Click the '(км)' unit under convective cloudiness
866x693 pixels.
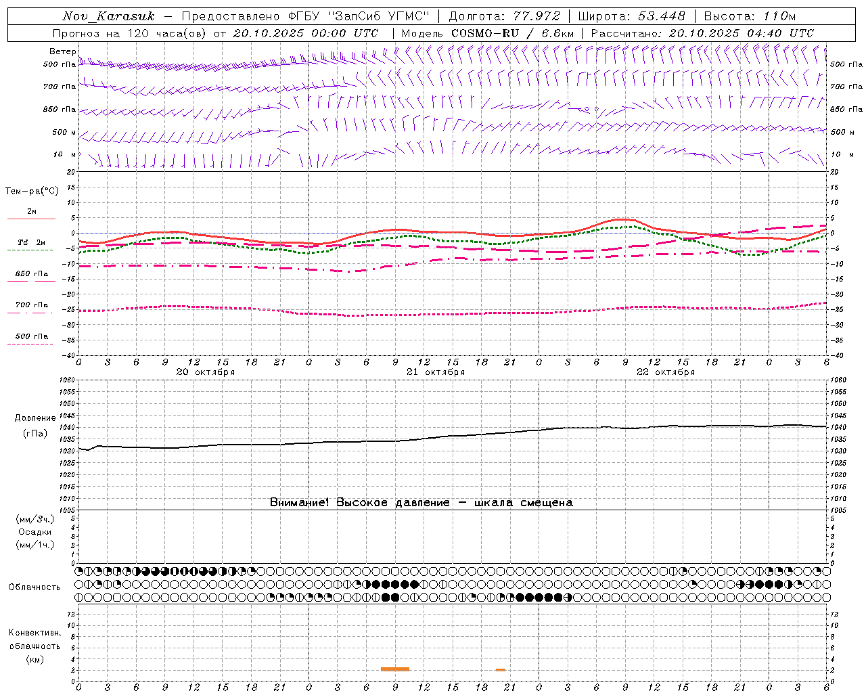tap(35, 659)
